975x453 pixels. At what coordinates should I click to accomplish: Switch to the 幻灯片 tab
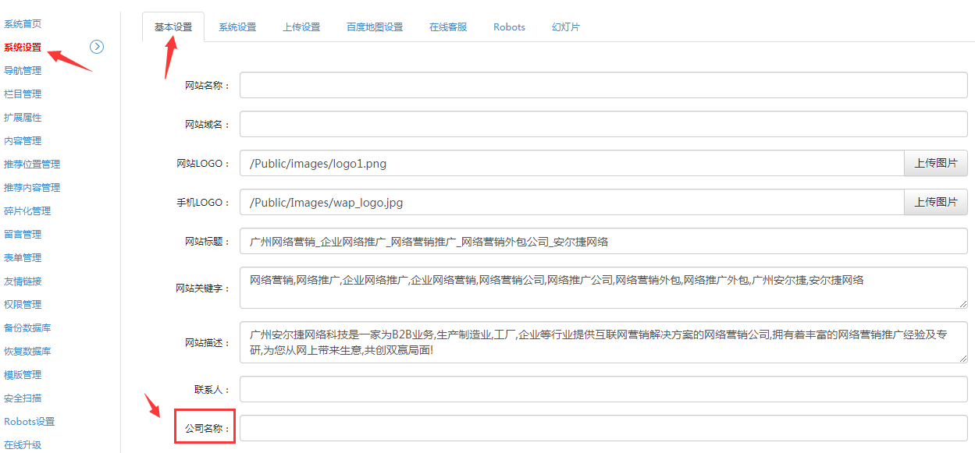tap(566, 27)
